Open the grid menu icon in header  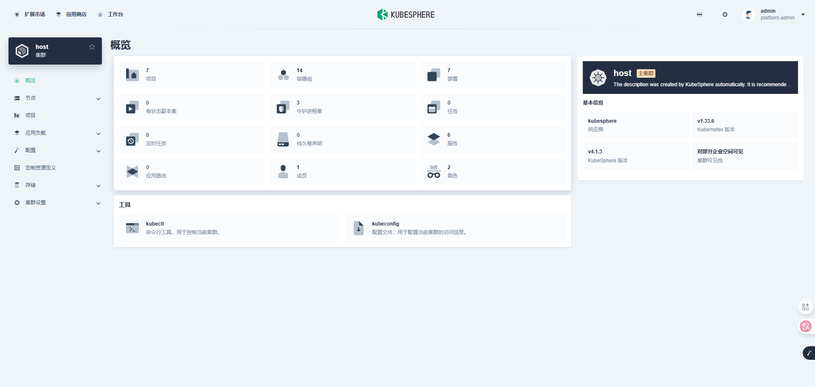700,14
